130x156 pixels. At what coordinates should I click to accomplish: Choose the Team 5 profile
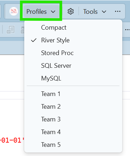point(73,145)
